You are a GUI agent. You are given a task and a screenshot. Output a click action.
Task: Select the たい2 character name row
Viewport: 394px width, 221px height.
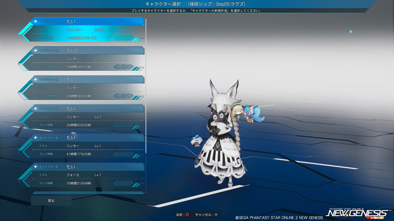click(x=88, y=50)
